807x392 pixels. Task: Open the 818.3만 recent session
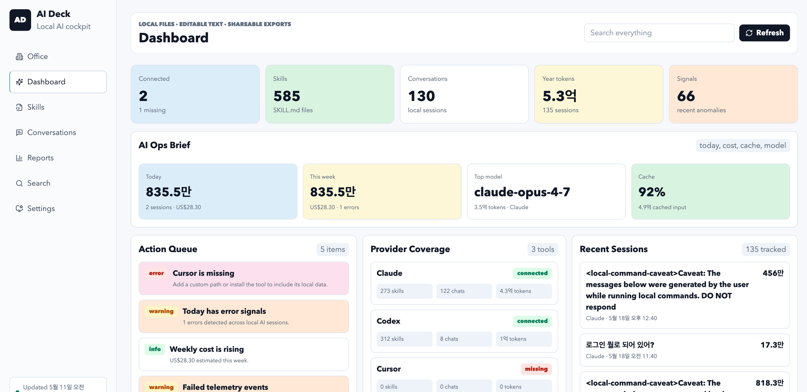685,382
